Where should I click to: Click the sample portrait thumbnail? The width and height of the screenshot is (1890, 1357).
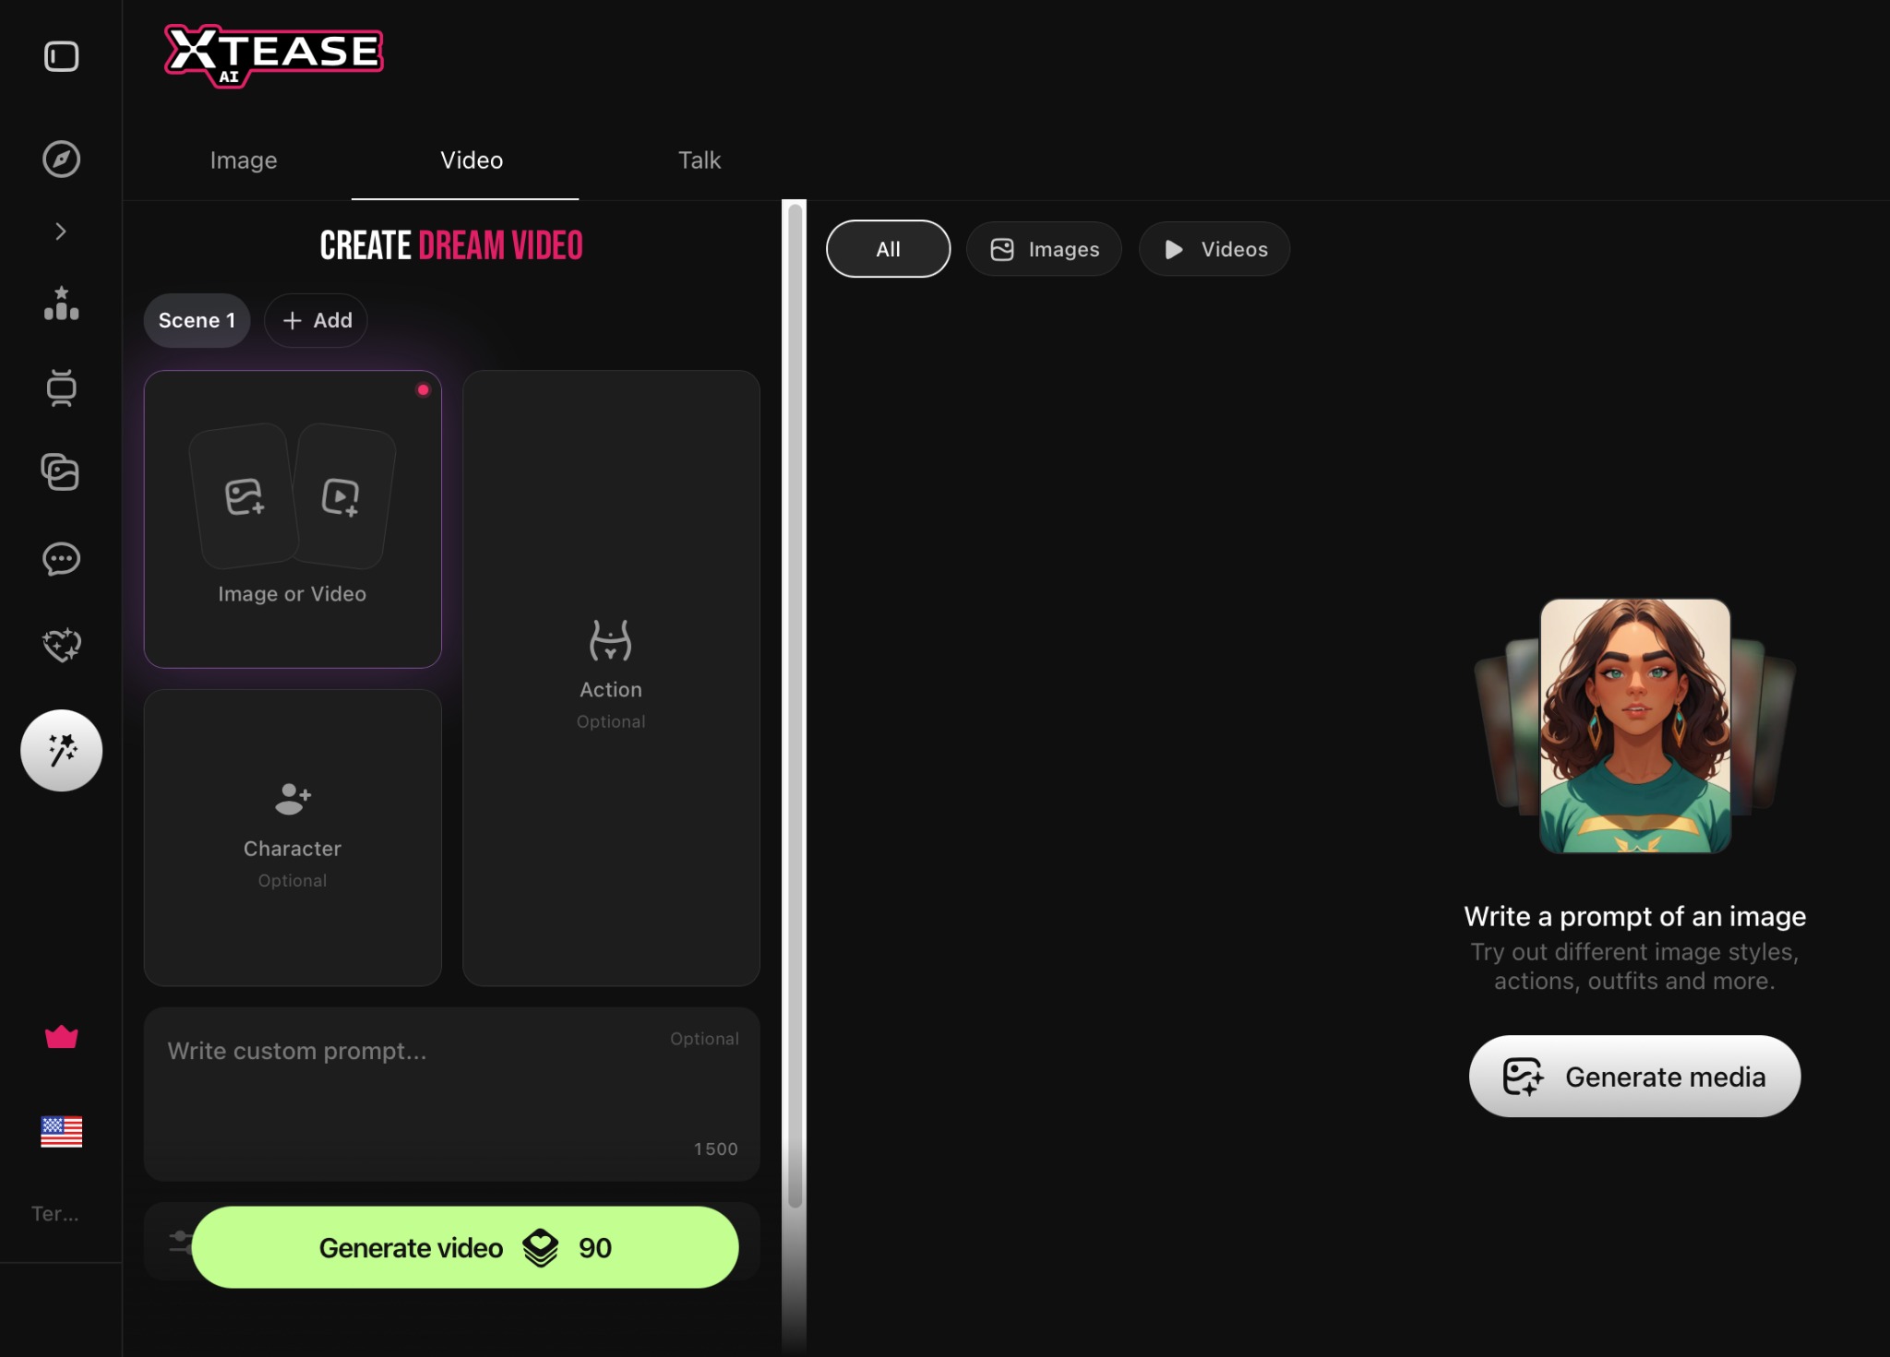tap(1635, 725)
